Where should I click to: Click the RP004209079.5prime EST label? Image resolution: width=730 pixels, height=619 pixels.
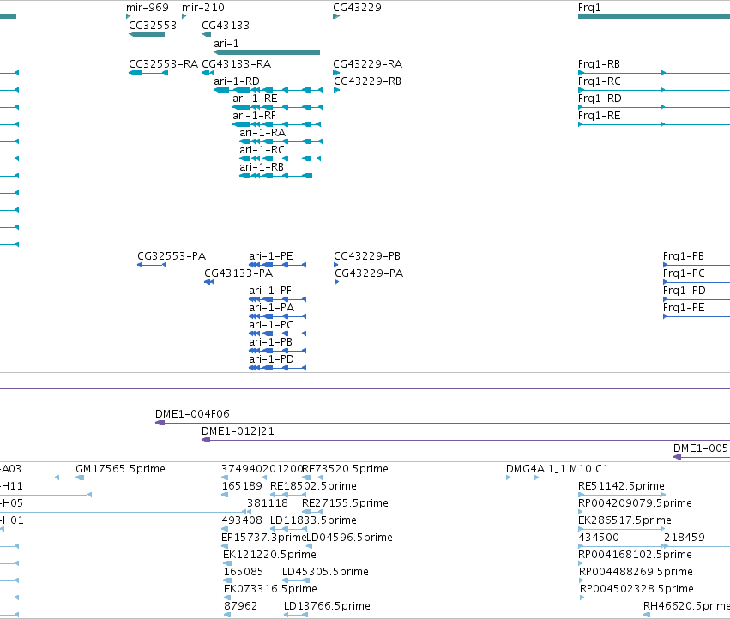(635, 503)
